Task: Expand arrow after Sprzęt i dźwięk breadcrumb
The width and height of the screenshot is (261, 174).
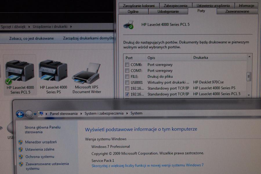Action: point(29,27)
